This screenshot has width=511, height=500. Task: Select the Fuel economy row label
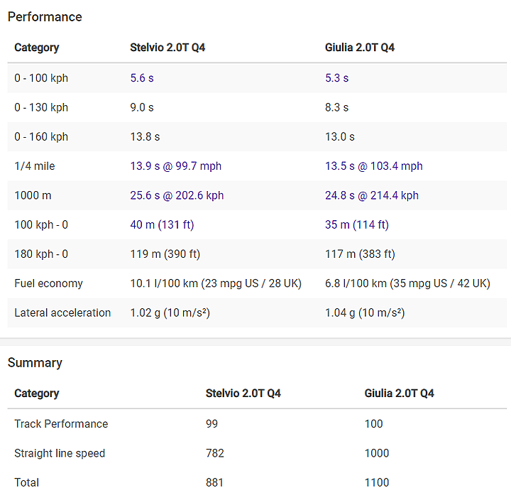[x=48, y=283]
